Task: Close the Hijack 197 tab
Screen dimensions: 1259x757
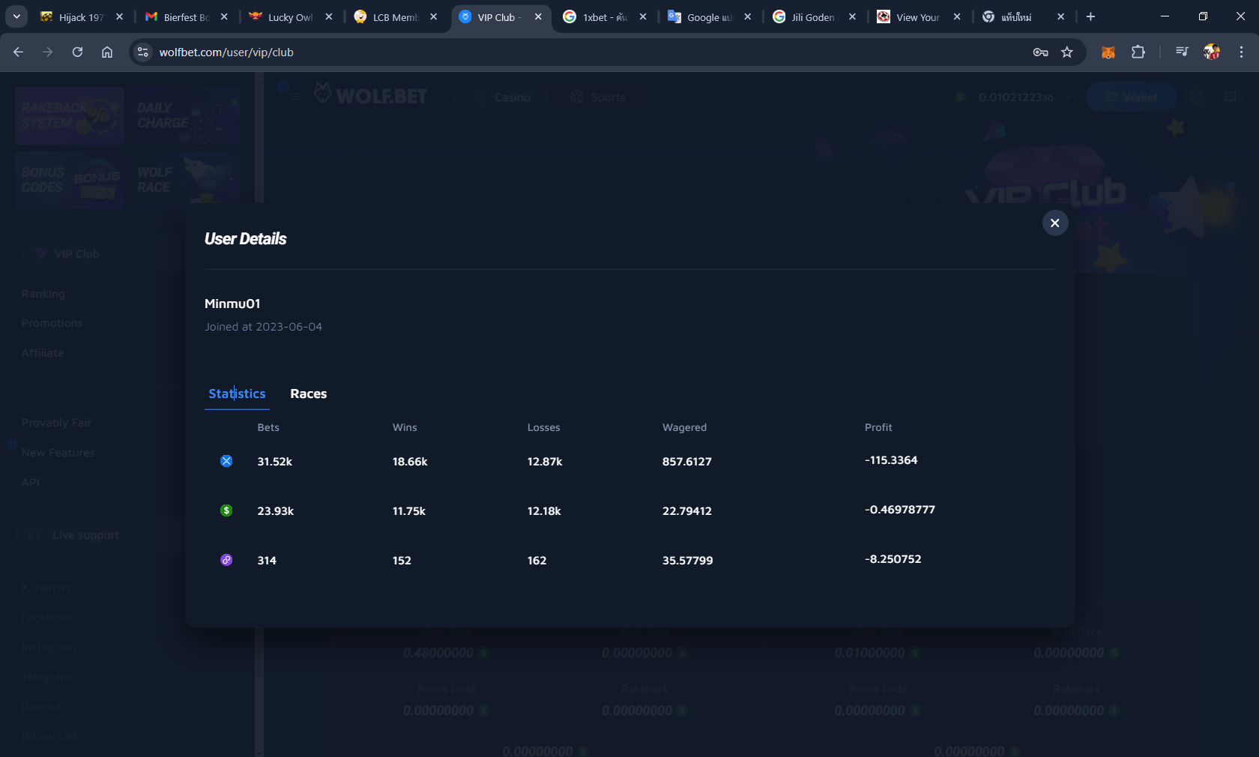Action: pos(119,16)
